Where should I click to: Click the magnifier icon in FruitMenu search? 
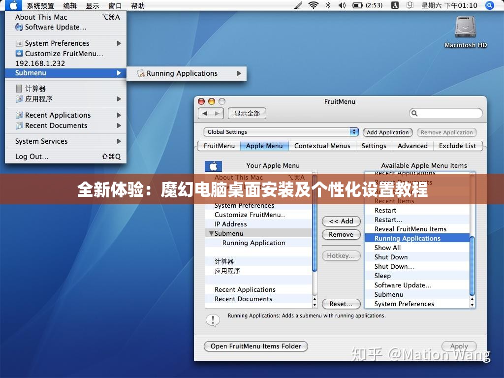click(414, 113)
